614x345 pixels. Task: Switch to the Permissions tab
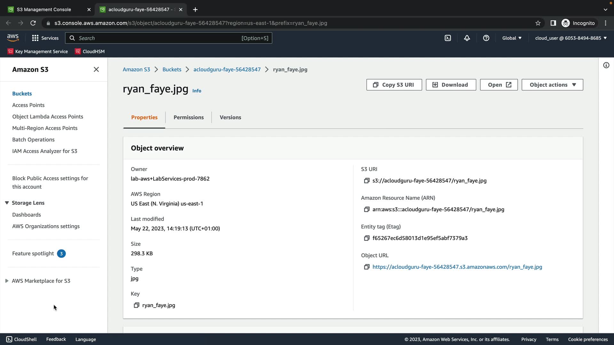point(188,117)
